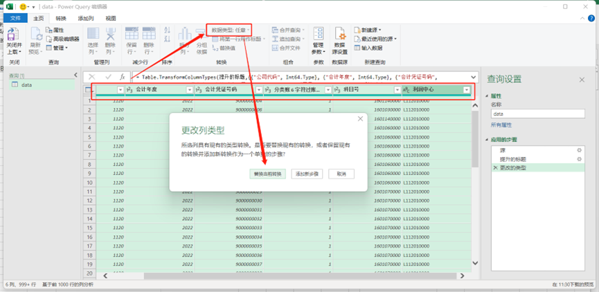Click the horizontal scrollbar right arrow

click(462, 275)
